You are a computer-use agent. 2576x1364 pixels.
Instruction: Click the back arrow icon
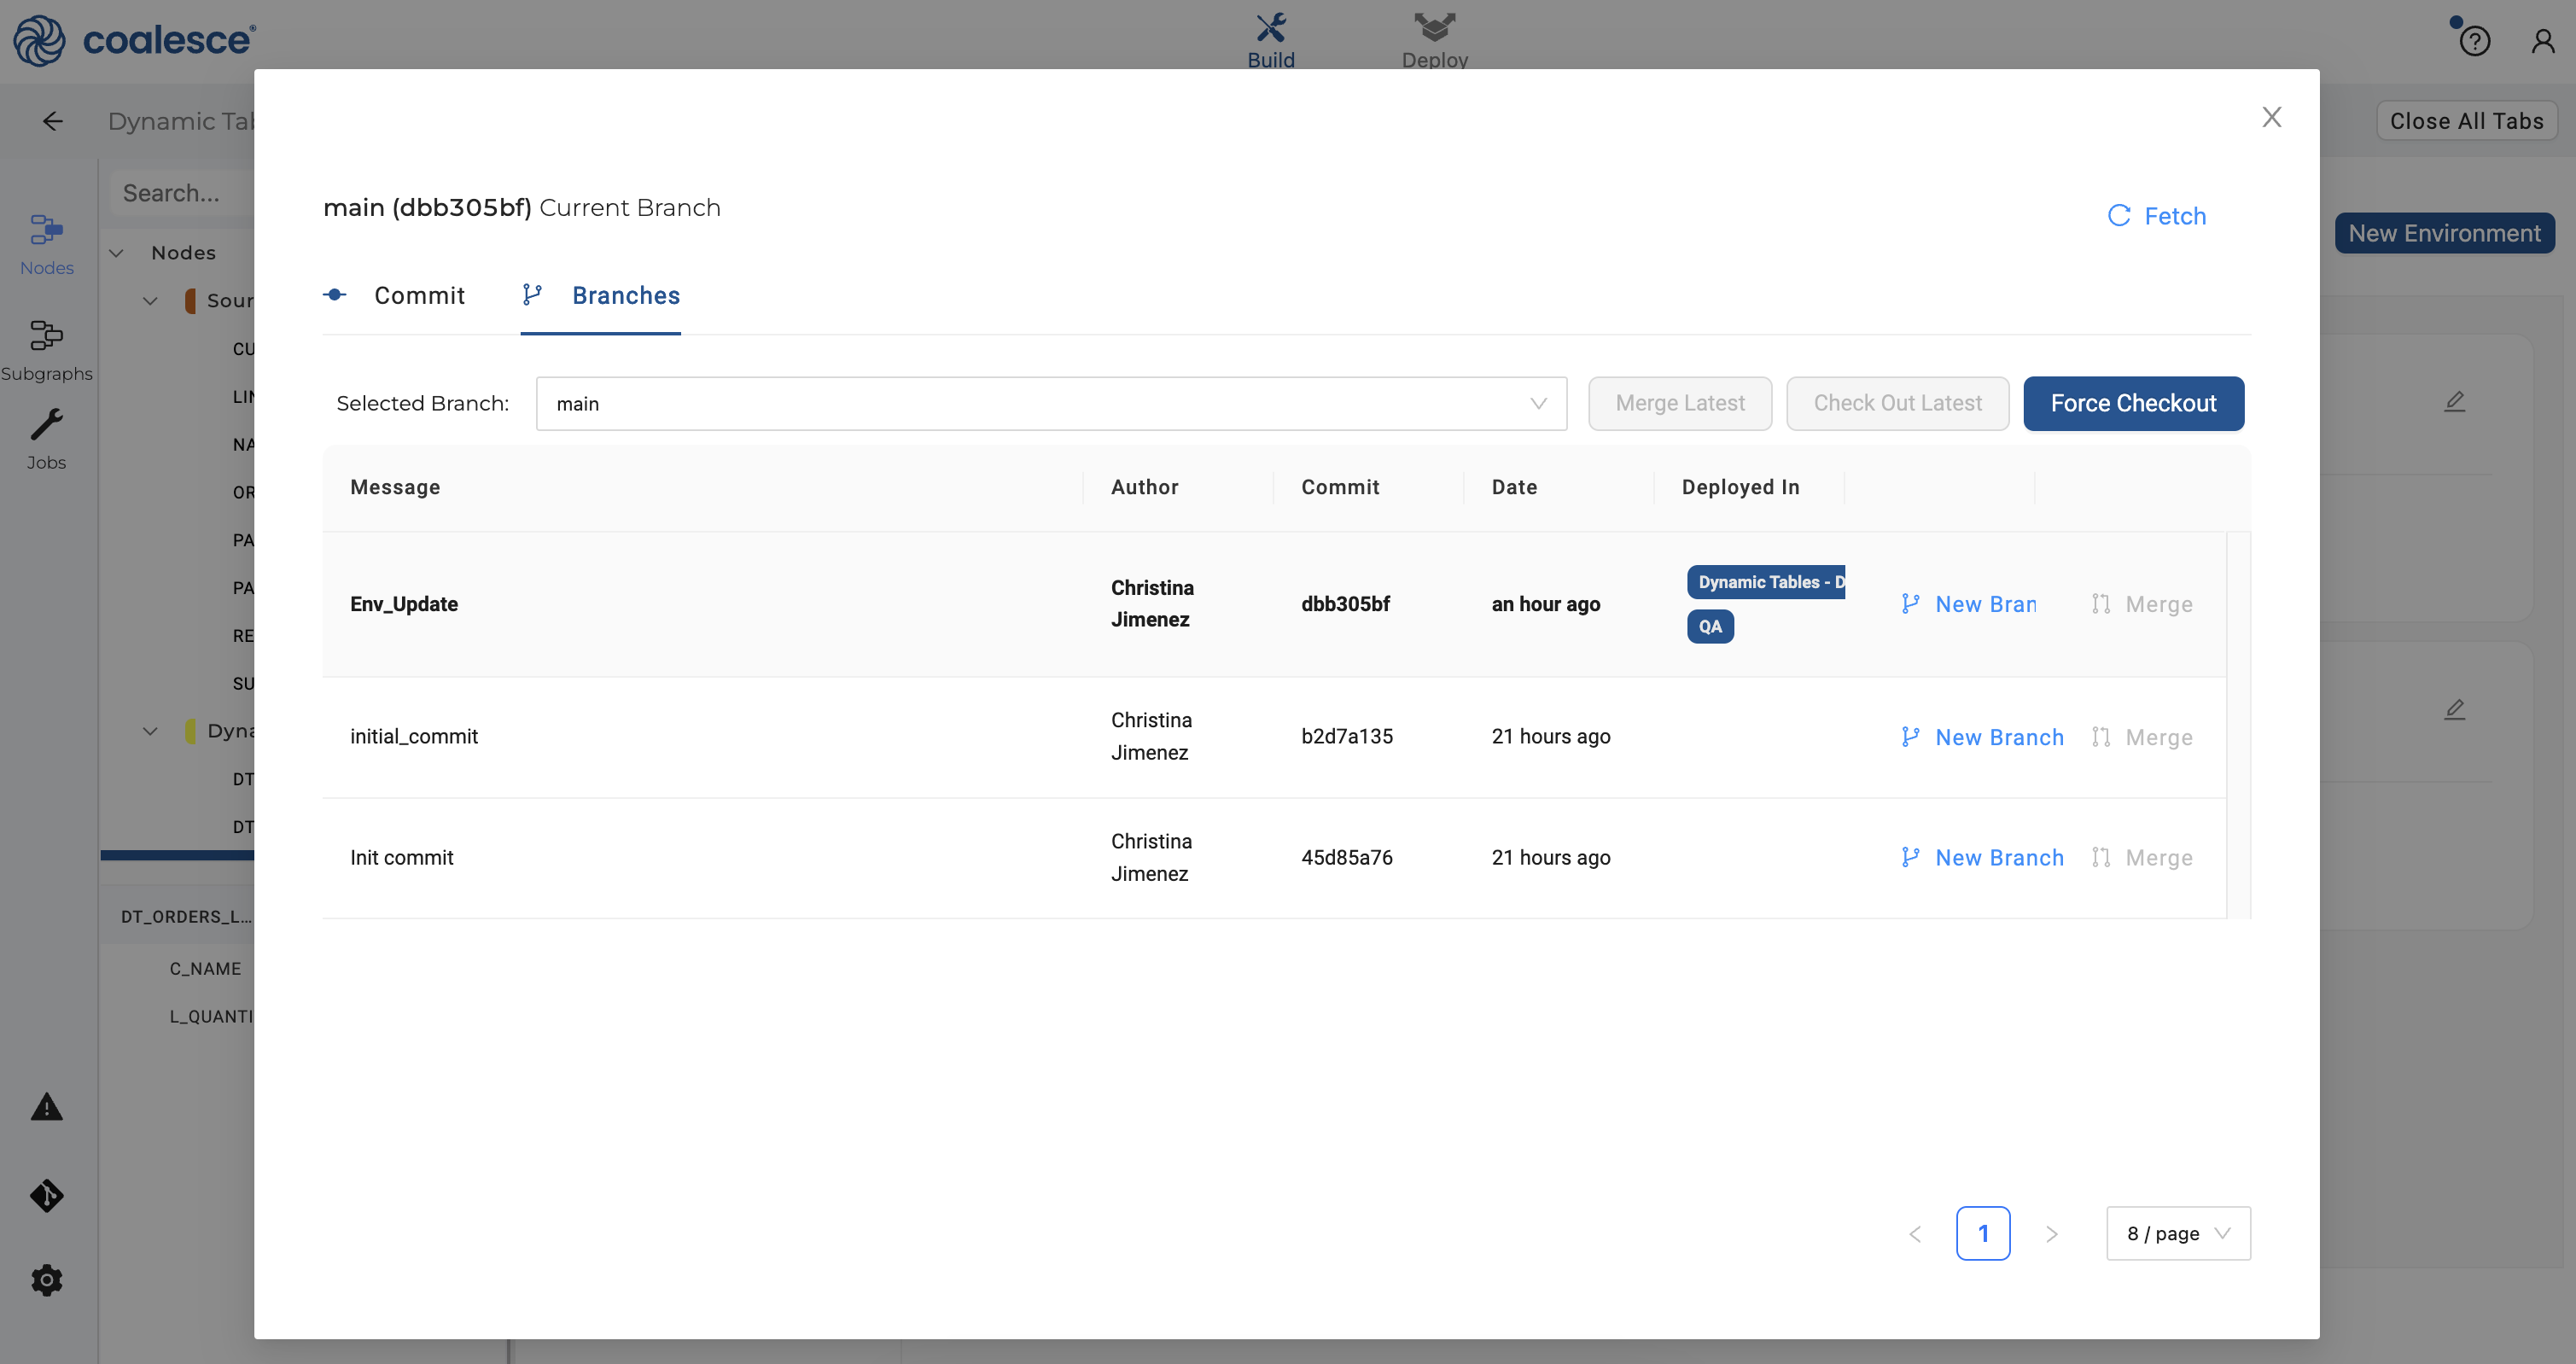(x=53, y=121)
